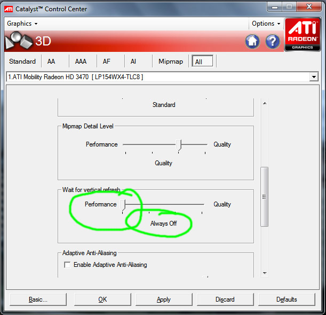This screenshot has width=326, height=315.
Task: Click the Basic... button
Action: pos(38,299)
